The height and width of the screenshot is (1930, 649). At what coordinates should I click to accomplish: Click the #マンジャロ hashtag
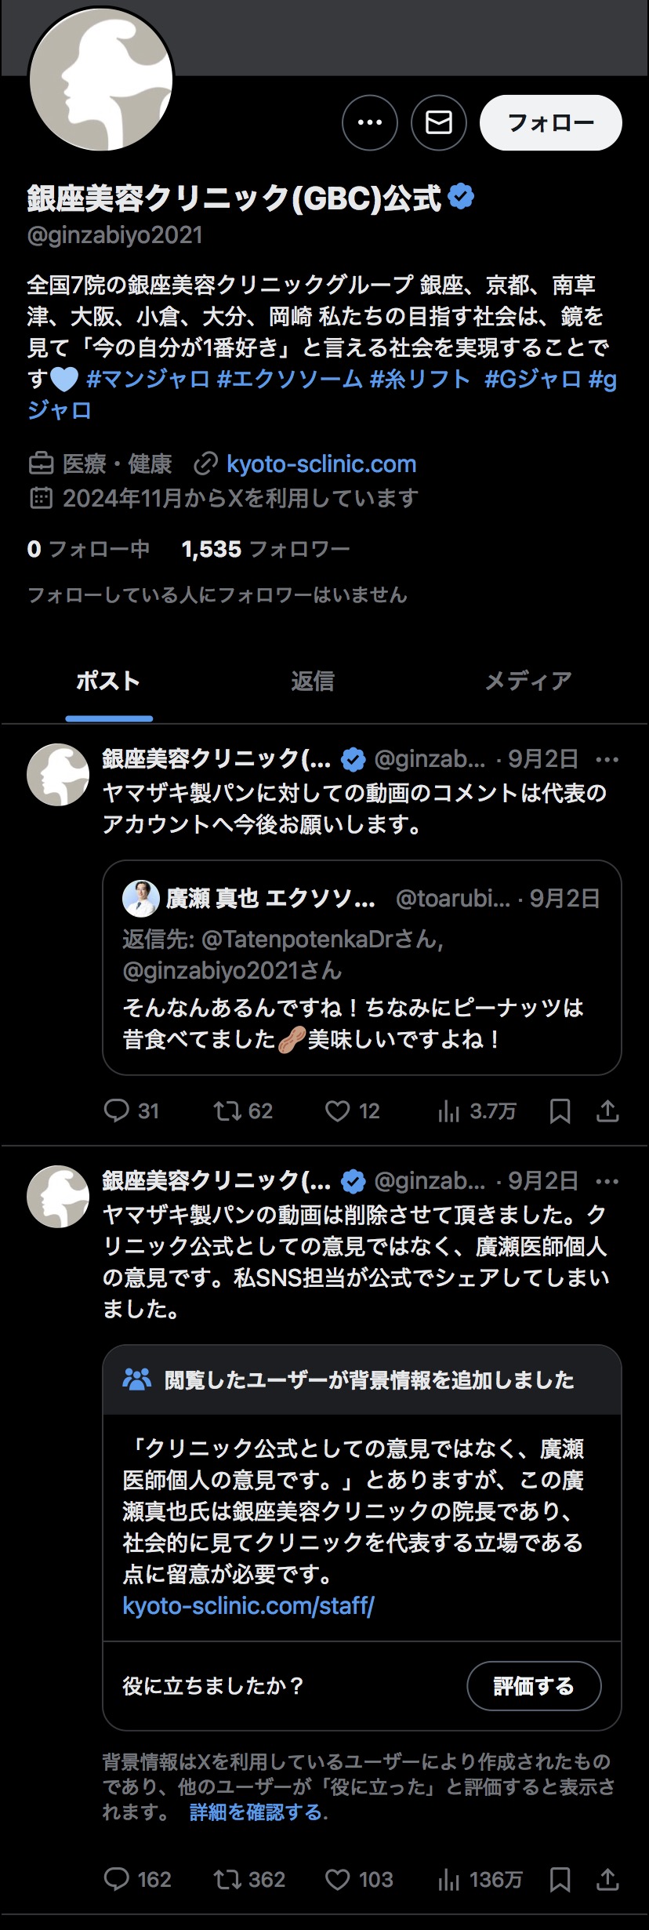pyautogui.click(x=148, y=379)
